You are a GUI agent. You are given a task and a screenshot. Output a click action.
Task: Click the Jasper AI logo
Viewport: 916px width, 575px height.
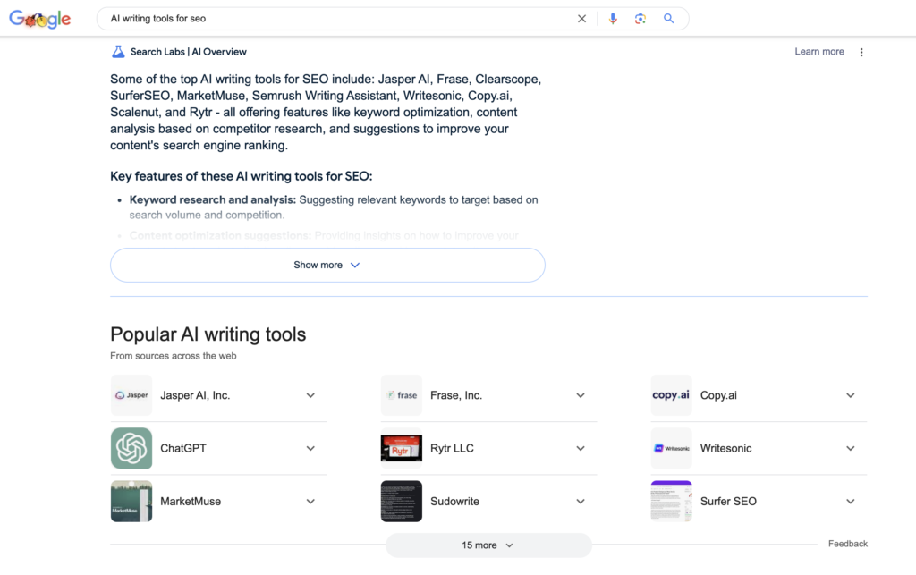(131, 394)
